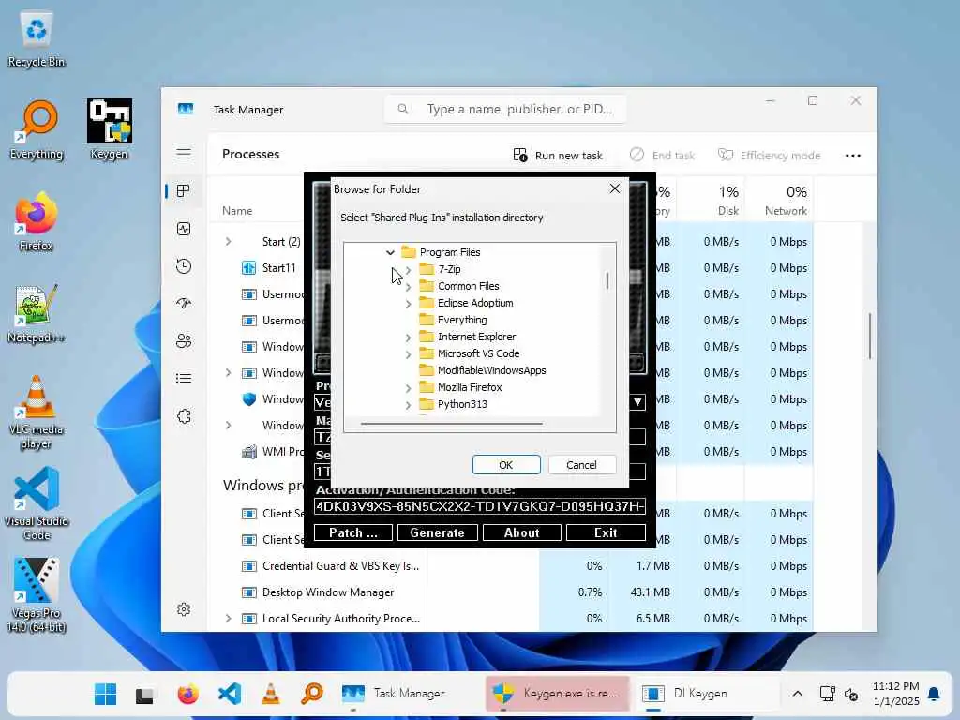Expand Local Security Authority Process row
The width and height of the screenshot is (960, 720).
pyautogui.click(x=229, y=619)
